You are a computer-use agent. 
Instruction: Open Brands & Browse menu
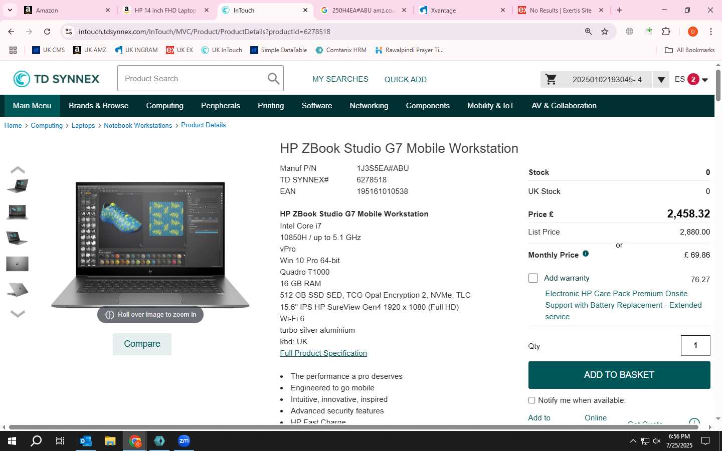tap(99, 106)
